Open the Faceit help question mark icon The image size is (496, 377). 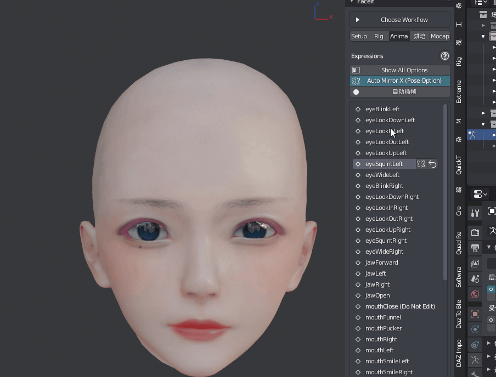pos(445,56)
